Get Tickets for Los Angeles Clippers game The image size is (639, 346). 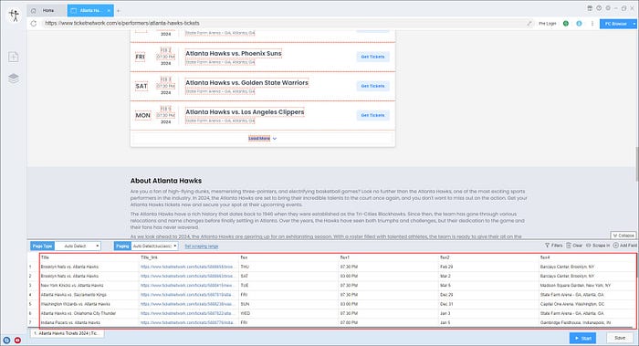pyautogui.click(x=372, y=115)
